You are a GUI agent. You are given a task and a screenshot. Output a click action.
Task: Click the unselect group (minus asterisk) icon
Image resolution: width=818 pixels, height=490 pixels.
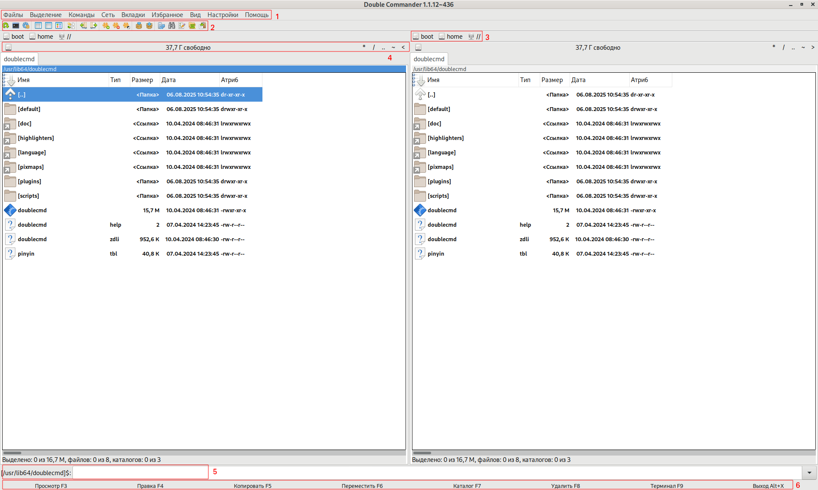pyautogui.click(x=116, y=26)
